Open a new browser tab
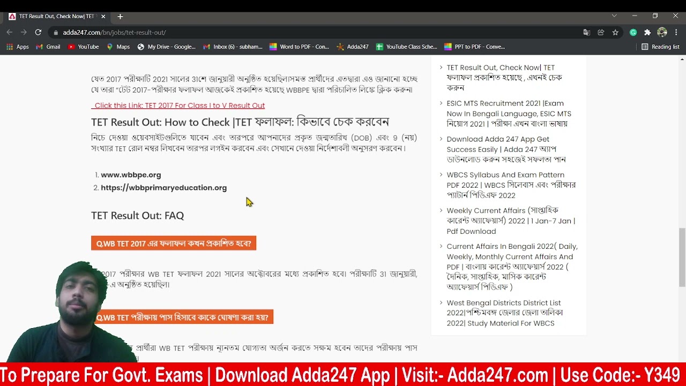The image size is (686, 386). pos(120,17)
